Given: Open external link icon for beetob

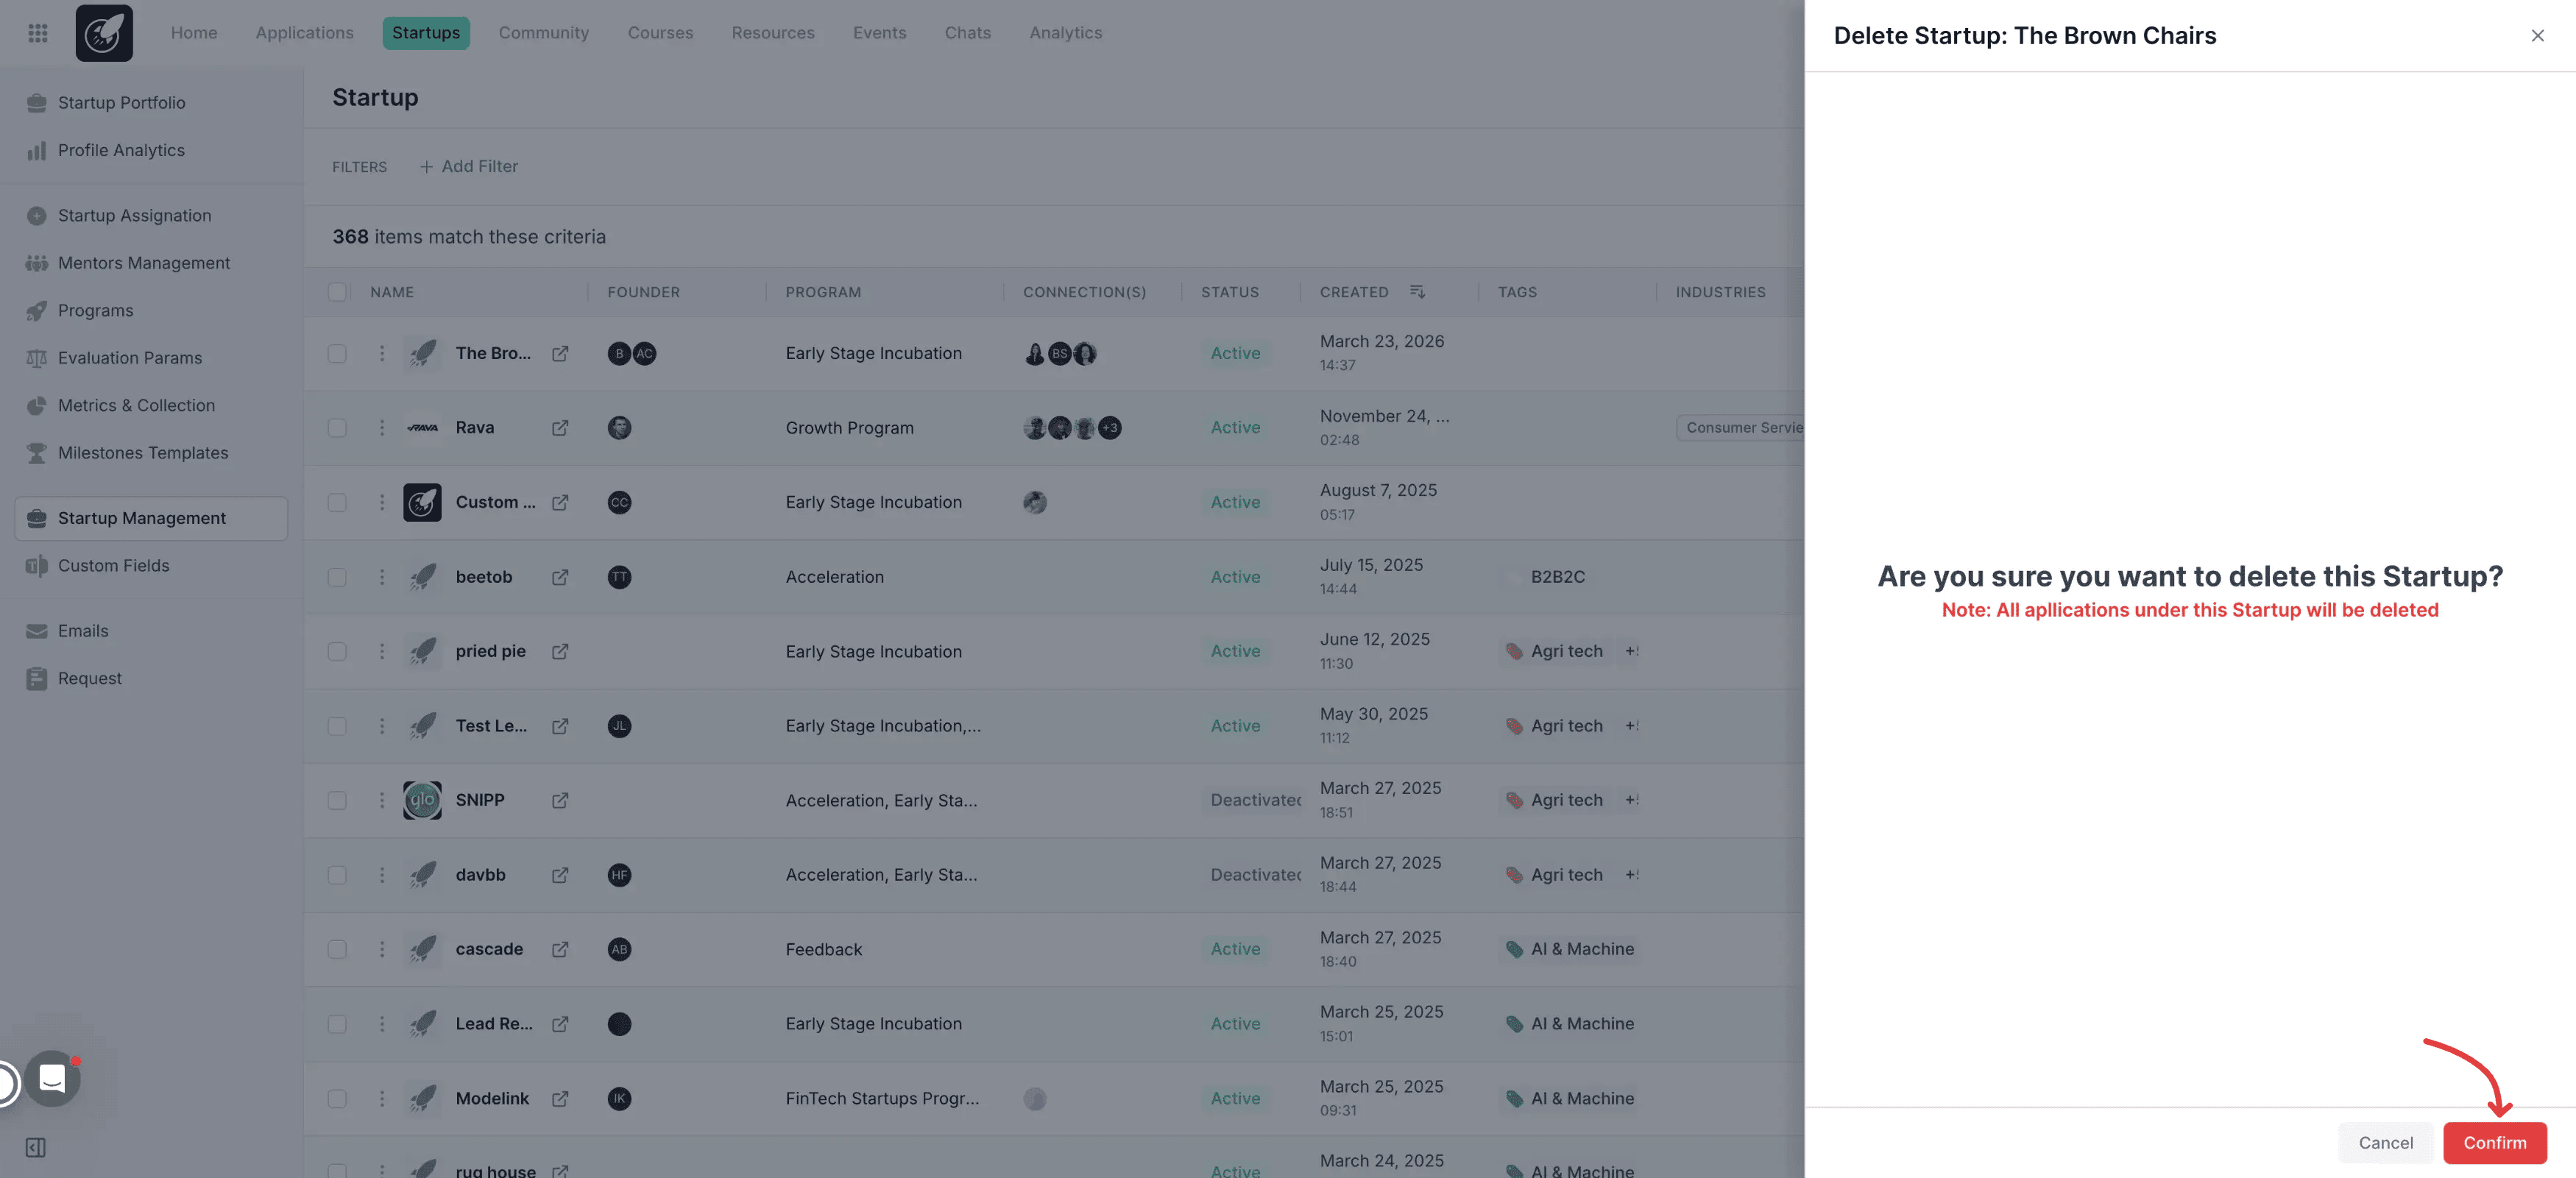Looking at the screenshot, I should pos(560,577).
